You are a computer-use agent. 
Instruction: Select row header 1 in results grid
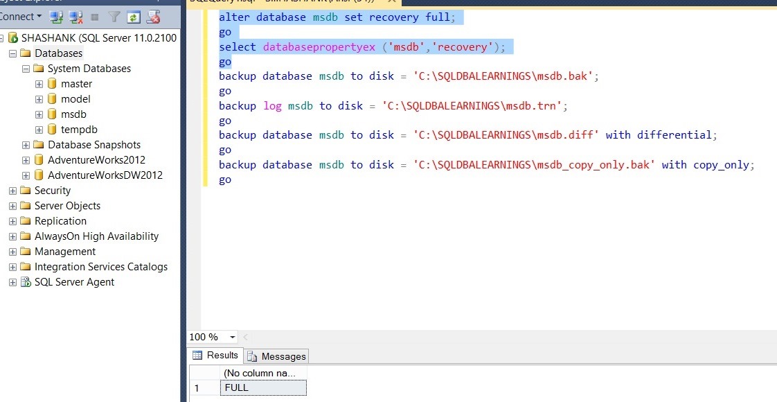click(204, 387)
